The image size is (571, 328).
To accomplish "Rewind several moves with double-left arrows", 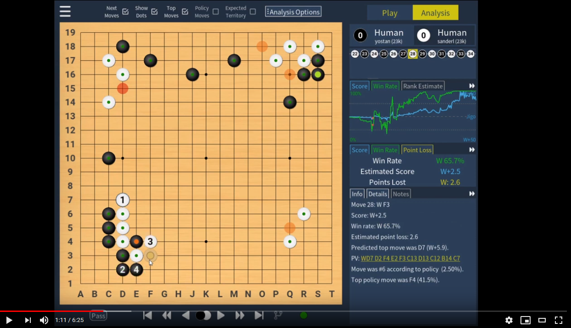I will [x=167, y=315].
